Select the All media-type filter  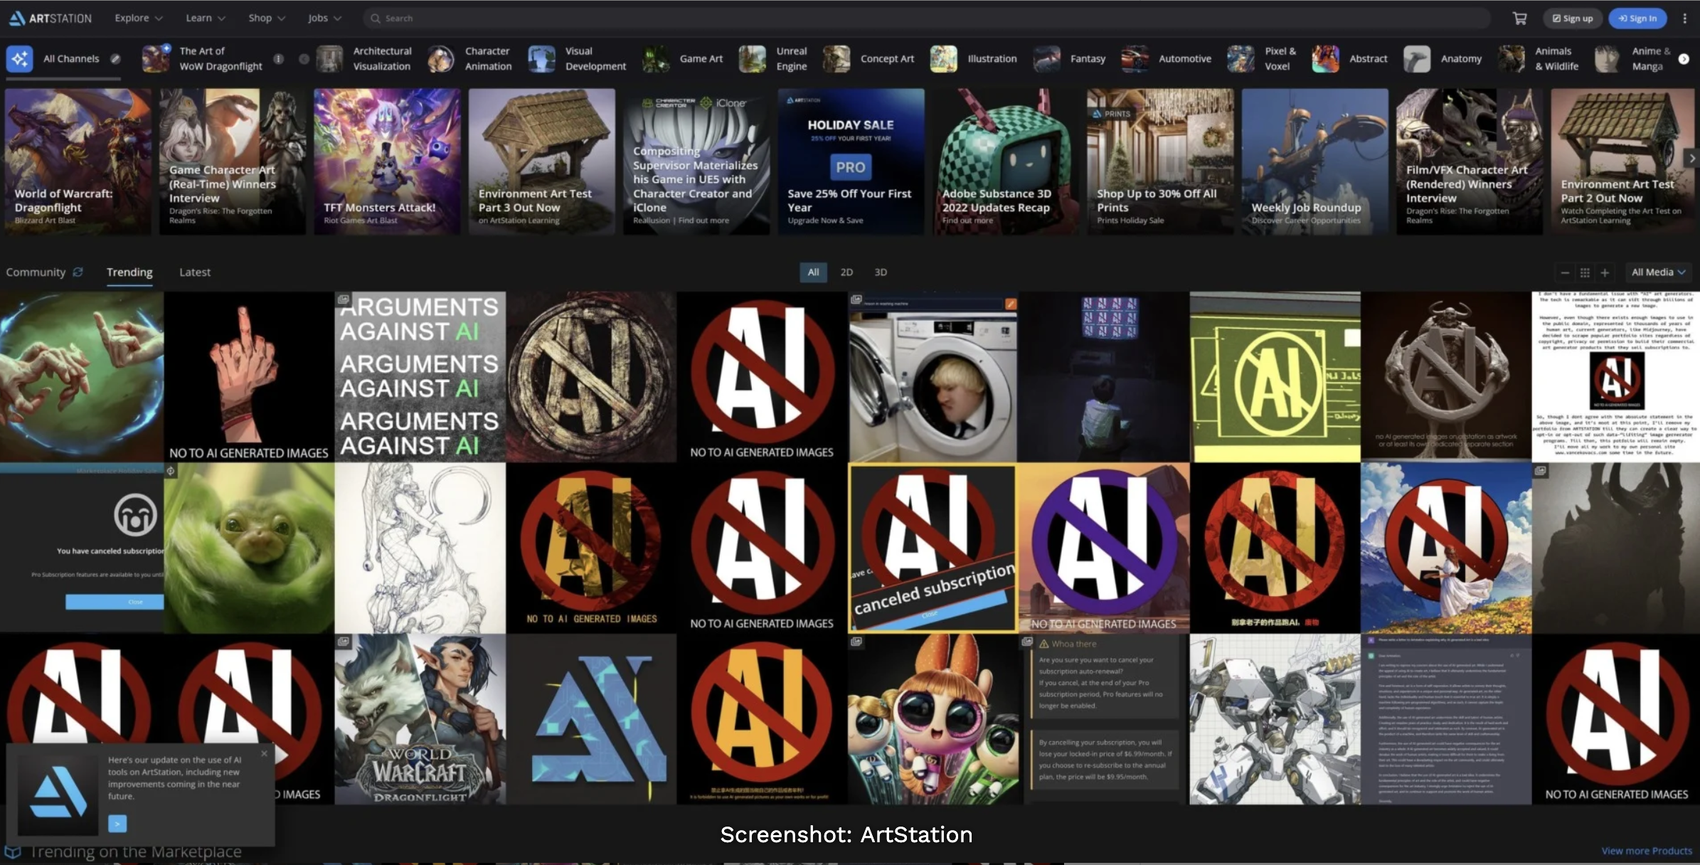(x=813, y=272)
